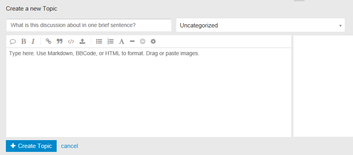
Task: Toggle bold formatting
Action: [x=23, y=41]
